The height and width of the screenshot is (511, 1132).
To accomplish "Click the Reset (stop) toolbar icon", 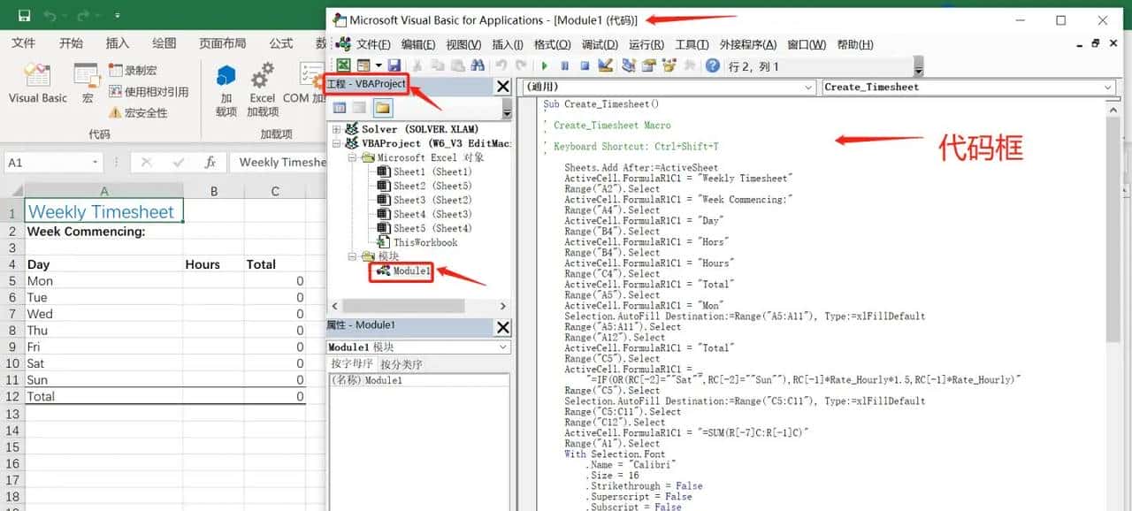I will pyautogui.click(x=585, y=65).
